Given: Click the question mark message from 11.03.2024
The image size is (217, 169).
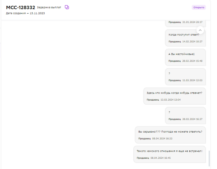Looking at the screenshot, I should tap(169, 73).
